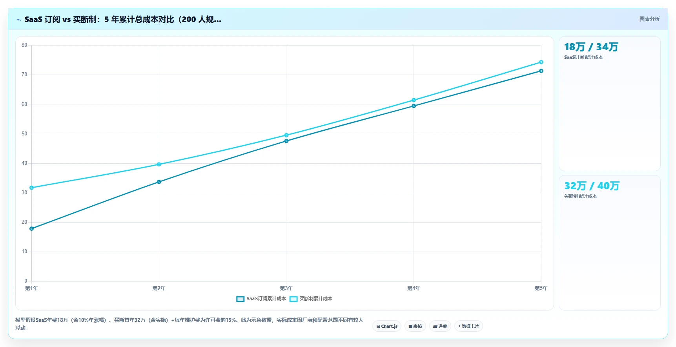The width and height of the screenshot is (676, 347).
Task: Click the 20 y-axis value
Action: [24, 222]
